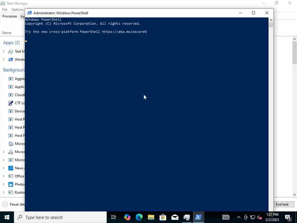297x223 pixels.
Task: Click Task Manager scrollbar up arrow
Action: pos(294,39)
